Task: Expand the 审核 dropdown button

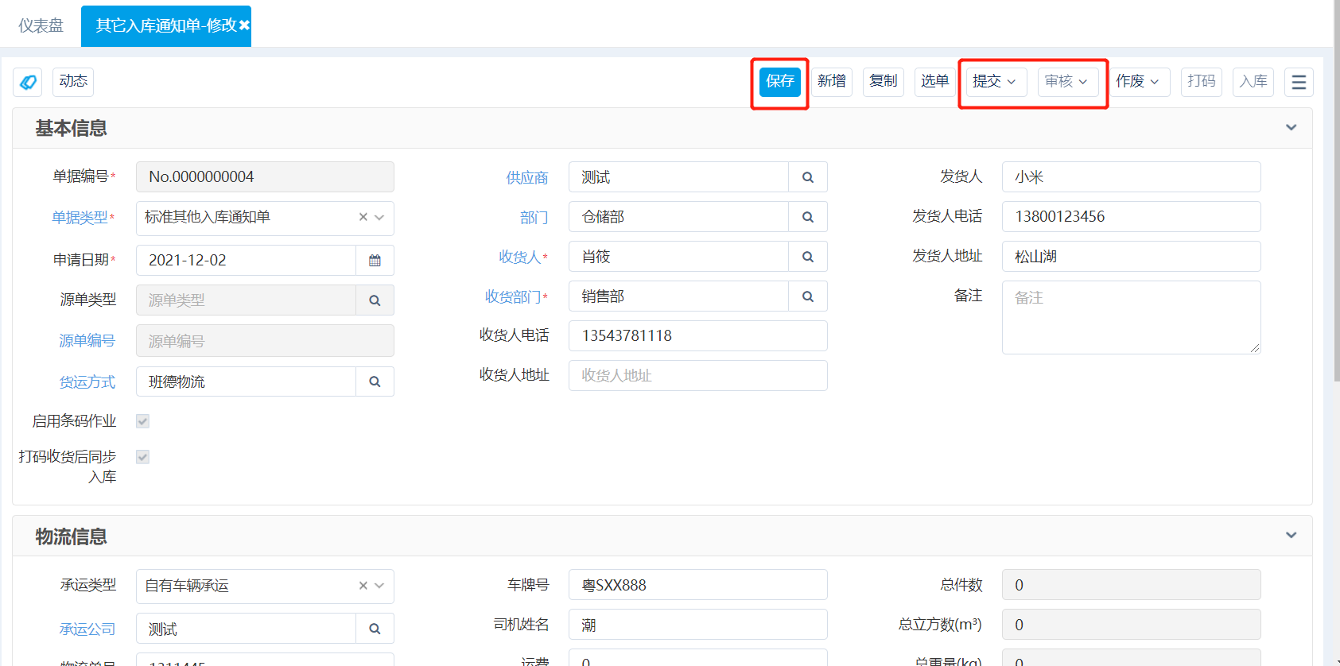Action: [x=1068, y=81]
